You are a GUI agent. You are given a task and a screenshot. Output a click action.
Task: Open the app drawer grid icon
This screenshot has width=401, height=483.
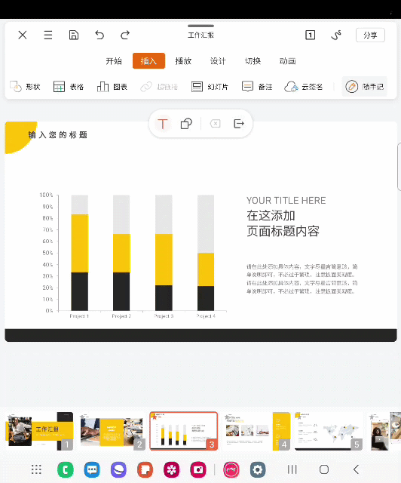pyautogui.click(x=36, y=469)
